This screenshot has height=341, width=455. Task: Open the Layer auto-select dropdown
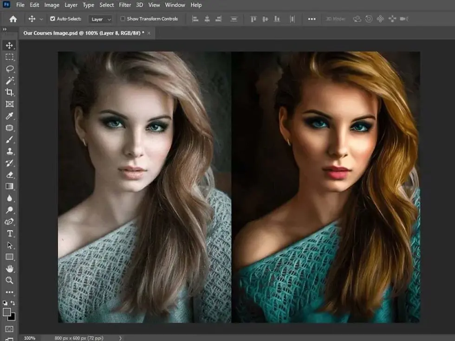point(101,19)
